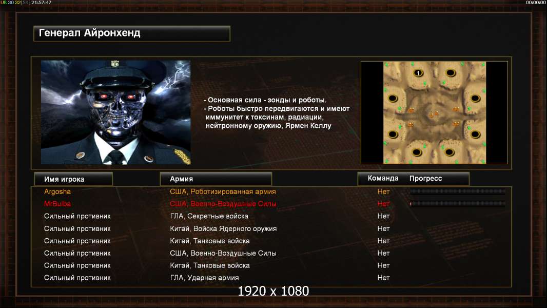Click the Генерал Айронхенд title box

coord(132,33)
